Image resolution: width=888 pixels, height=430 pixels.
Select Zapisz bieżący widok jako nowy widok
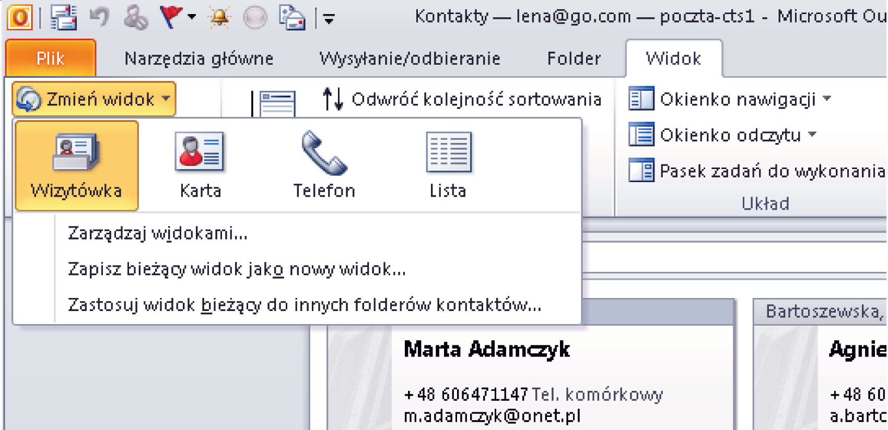click(237, 269)
